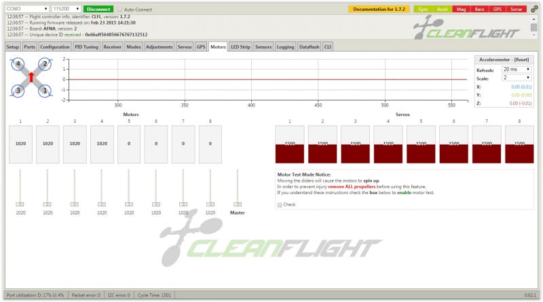543x302 pixels.
Task: Click the GPS sensor indicator
Action: tap(498, 10)
